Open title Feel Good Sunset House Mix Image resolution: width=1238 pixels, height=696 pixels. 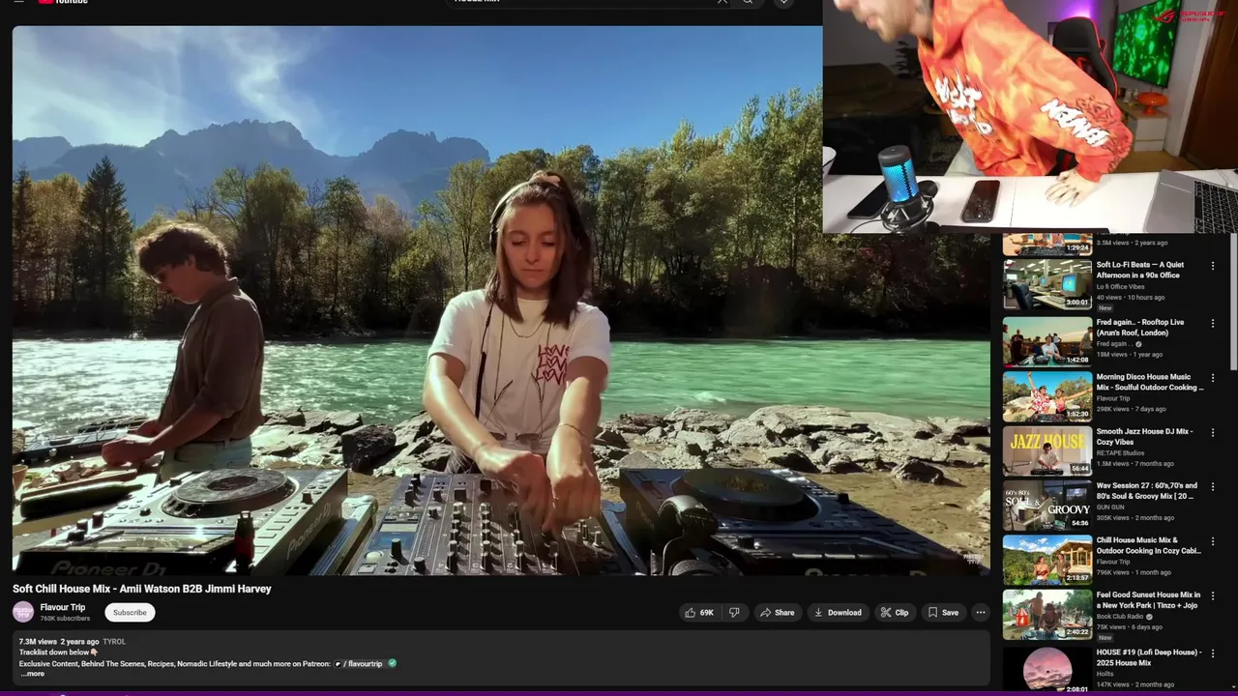pyautogui.click(x=1149, y=600)
